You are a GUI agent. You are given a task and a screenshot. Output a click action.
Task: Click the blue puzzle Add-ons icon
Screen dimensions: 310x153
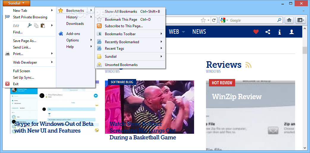(x=61, y=34)
